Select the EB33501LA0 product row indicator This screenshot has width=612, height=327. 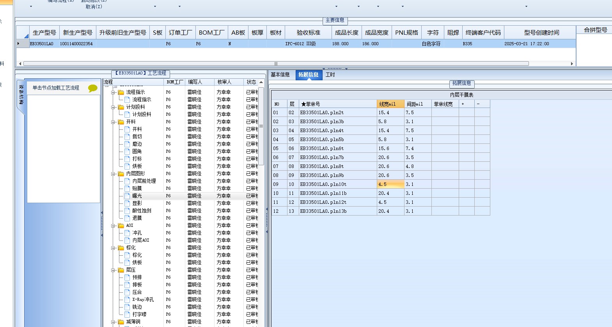click(23, 44)
